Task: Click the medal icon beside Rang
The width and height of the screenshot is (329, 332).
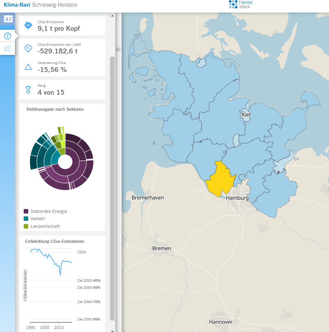Action: [28, 90]
